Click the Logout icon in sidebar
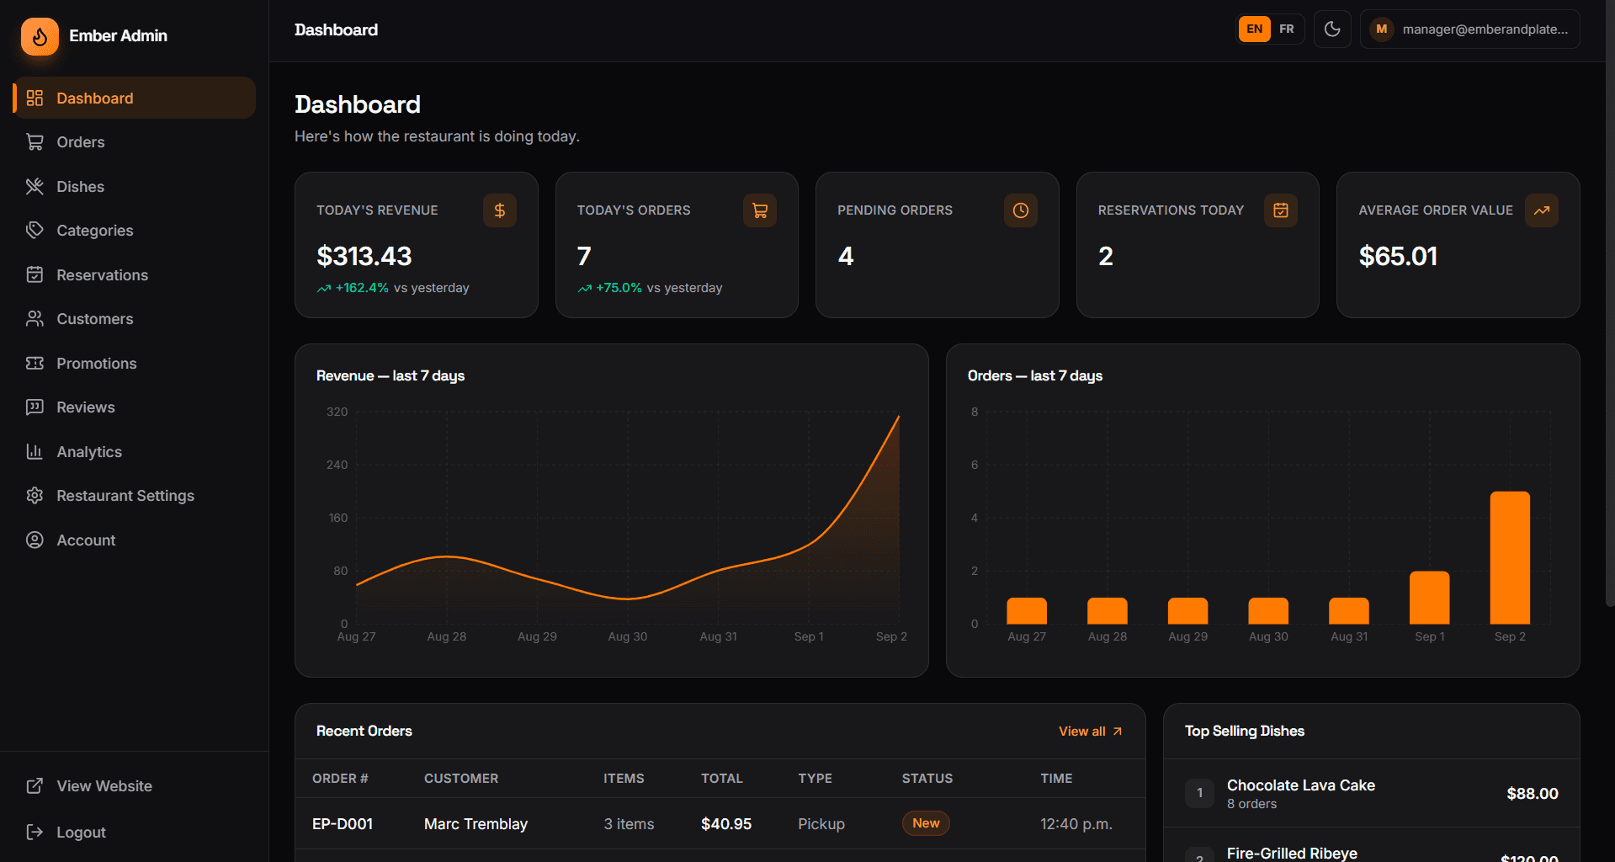This screenshot has width=1615, height=862. (35, 832)
